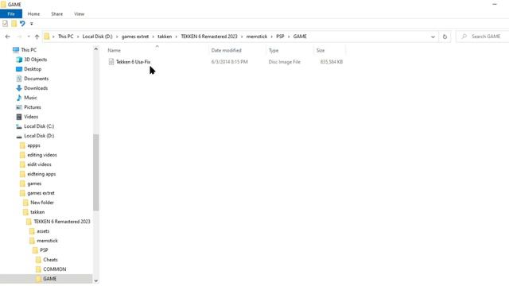Click 'games extret' breadcrumb in address bar
This screenshot has width=509, height=286.
point(135,37)
